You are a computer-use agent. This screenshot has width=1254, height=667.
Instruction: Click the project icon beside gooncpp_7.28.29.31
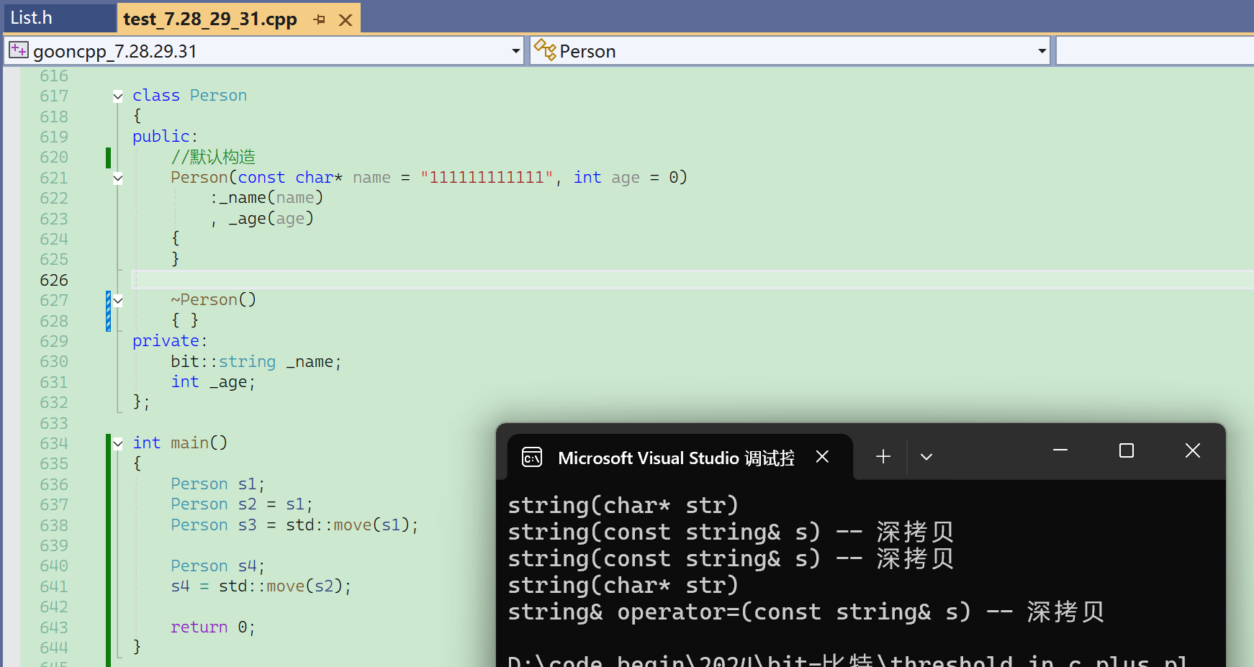click(x=19, y=50)
